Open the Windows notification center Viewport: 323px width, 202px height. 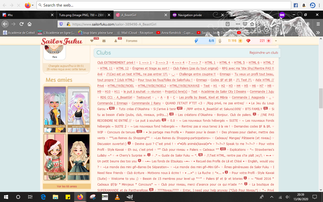pos(314,197)
